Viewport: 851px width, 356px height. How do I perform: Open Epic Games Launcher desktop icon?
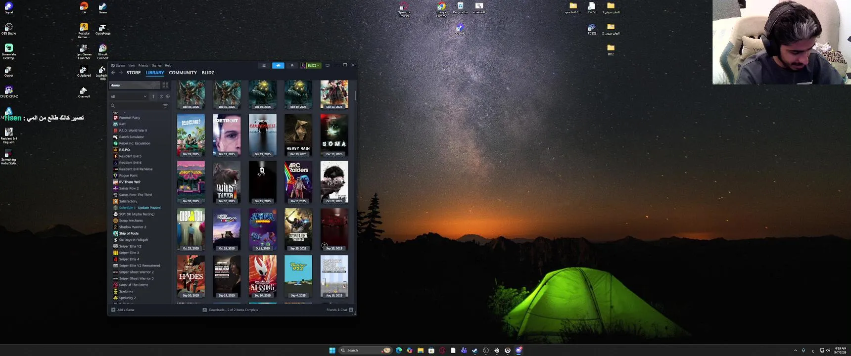84,52
